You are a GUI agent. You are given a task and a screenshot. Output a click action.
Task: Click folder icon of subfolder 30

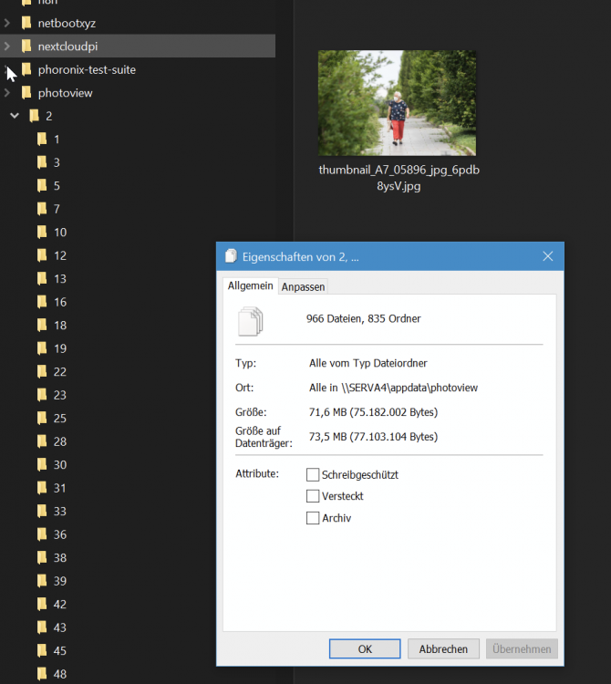point(42,464)
